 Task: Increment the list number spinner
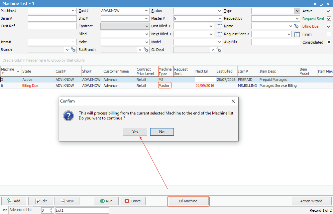click(x=51, y=209)
